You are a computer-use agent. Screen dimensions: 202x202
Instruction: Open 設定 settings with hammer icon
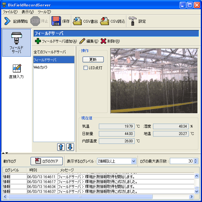[x=133, y=21]
